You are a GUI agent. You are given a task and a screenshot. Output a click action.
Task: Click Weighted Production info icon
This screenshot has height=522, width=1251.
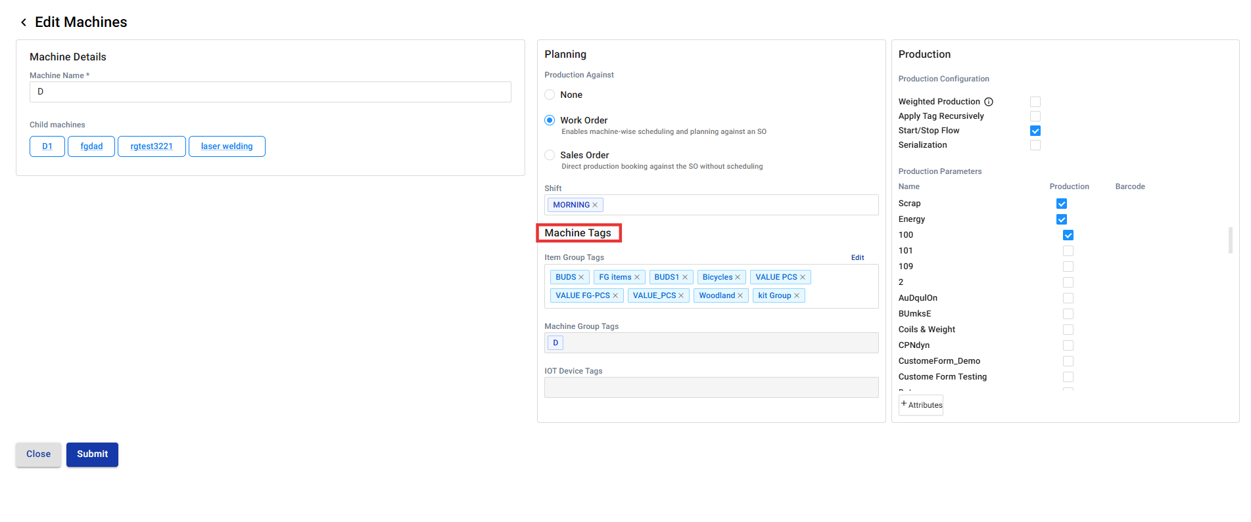tap(989, 102)
